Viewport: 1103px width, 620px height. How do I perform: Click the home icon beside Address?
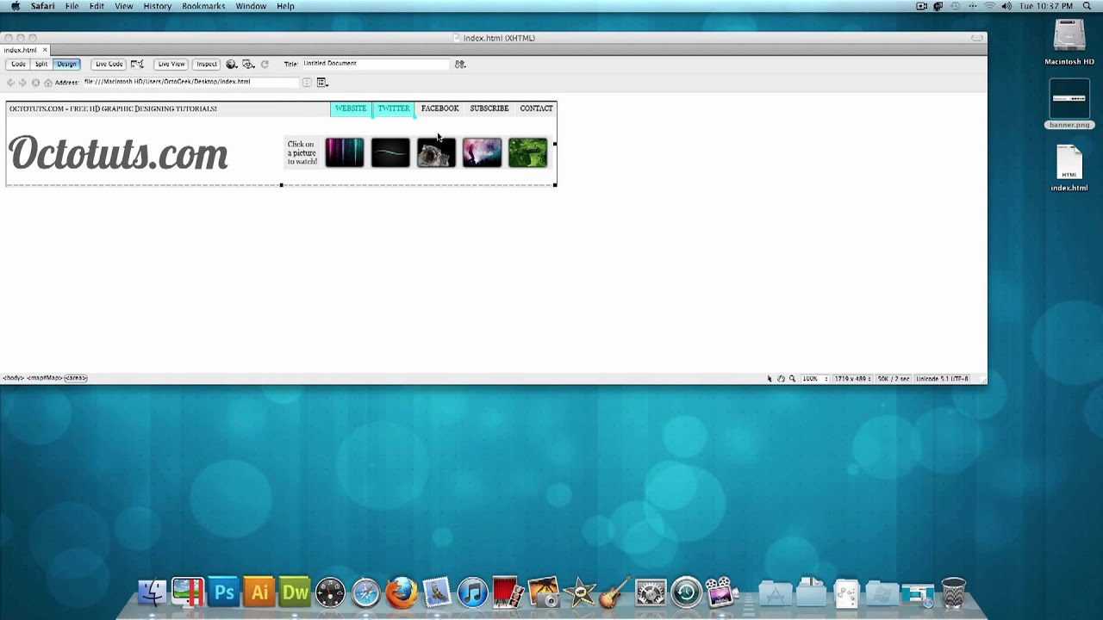coord(47,83)
